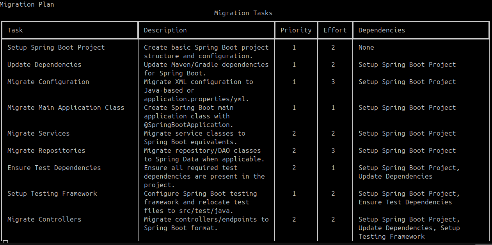Screen dimensions: 492x245
Task: Click Effort value of Migrate Configuration row
Action: 333,82
